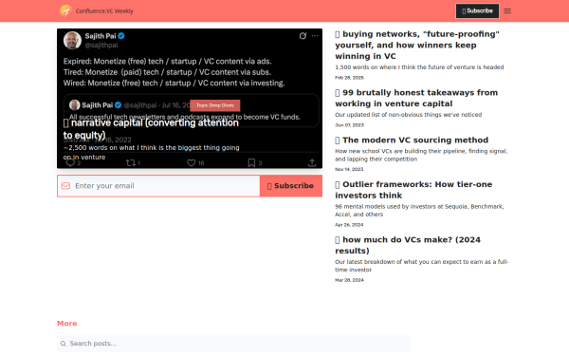Click the tweet's circular slash icon
The width and height of the screenshot is (569, 356).
click(303, 36)
